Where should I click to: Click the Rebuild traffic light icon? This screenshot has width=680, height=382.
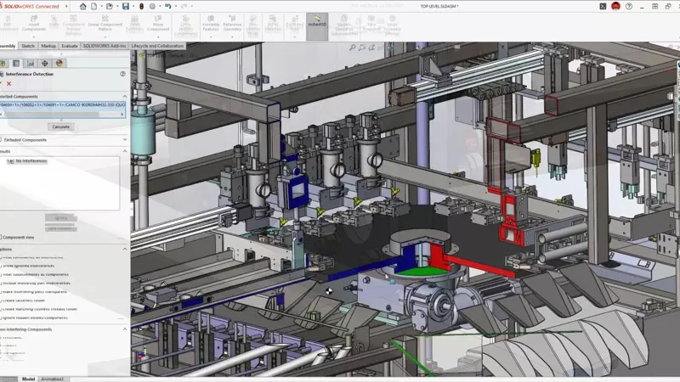tap(141, 6)
